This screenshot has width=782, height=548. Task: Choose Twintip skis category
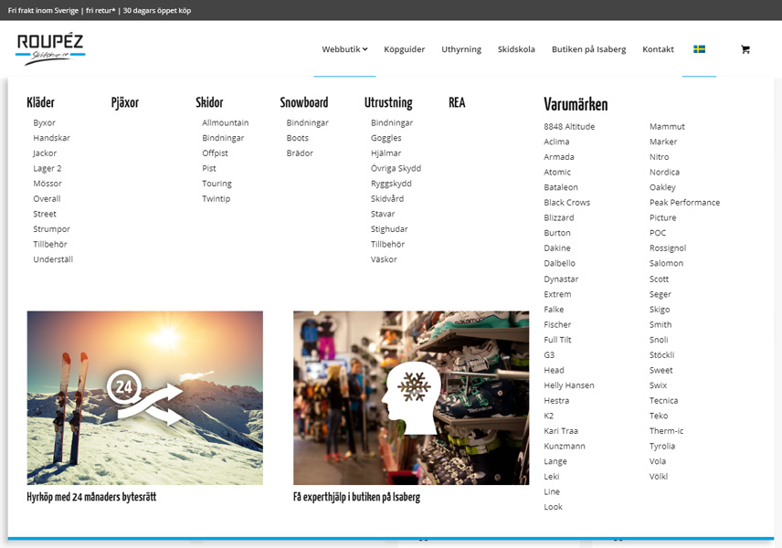click(216, 198)
